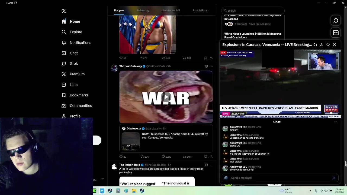Open Grok from the floating right-edge button
This screenshot has height=195, width=347.
click(336, 20)
